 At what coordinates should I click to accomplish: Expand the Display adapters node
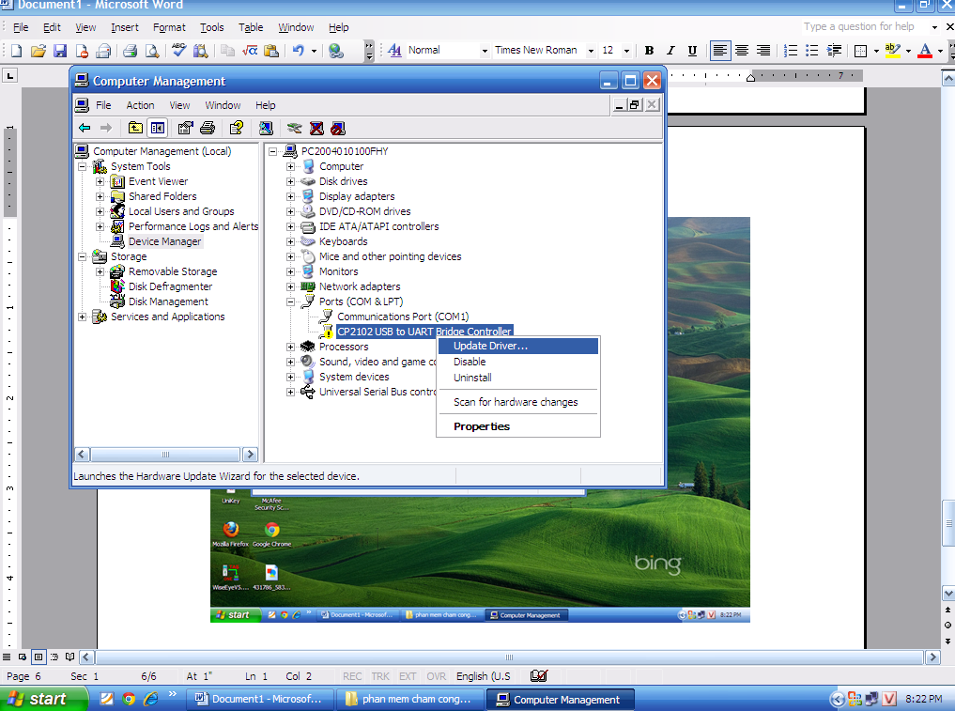(291, 196)
